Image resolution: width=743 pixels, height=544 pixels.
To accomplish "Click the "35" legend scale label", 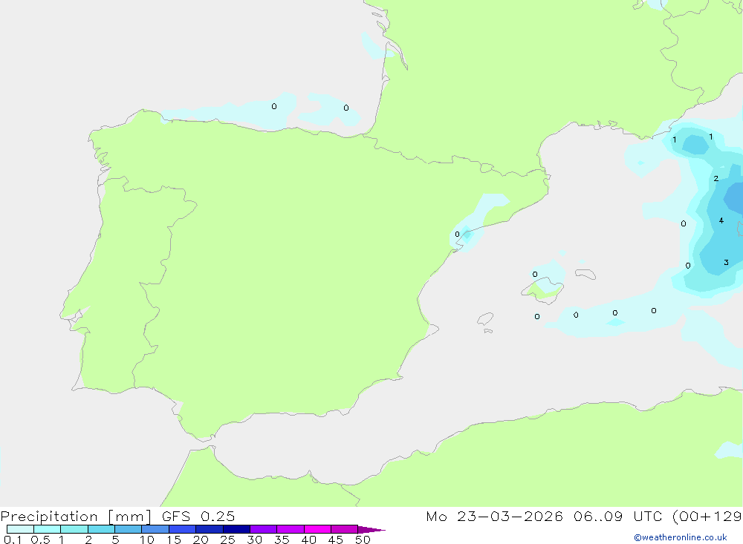I will pos(282,540).
